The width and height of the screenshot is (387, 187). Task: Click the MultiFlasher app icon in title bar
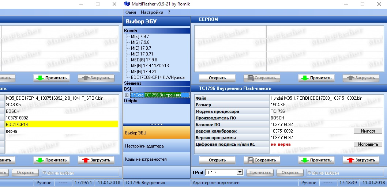tap(127, 4)
